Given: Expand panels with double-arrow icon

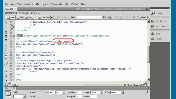Looking at the screenshot, I should [169, 8].
